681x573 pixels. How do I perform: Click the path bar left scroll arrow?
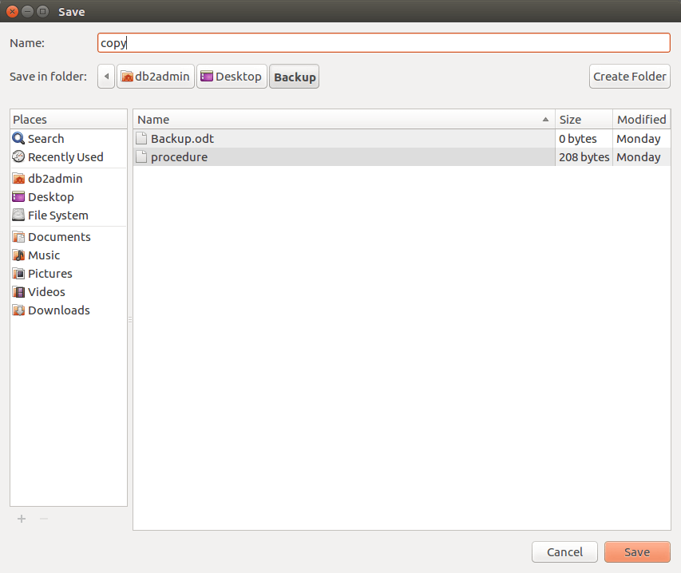tap(107, 77)
